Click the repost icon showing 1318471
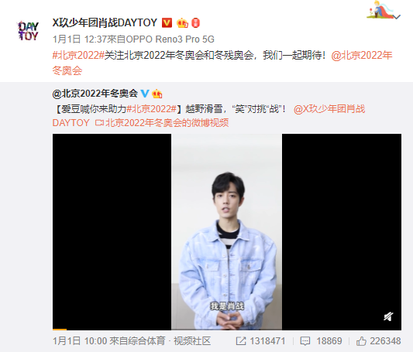 241,341
